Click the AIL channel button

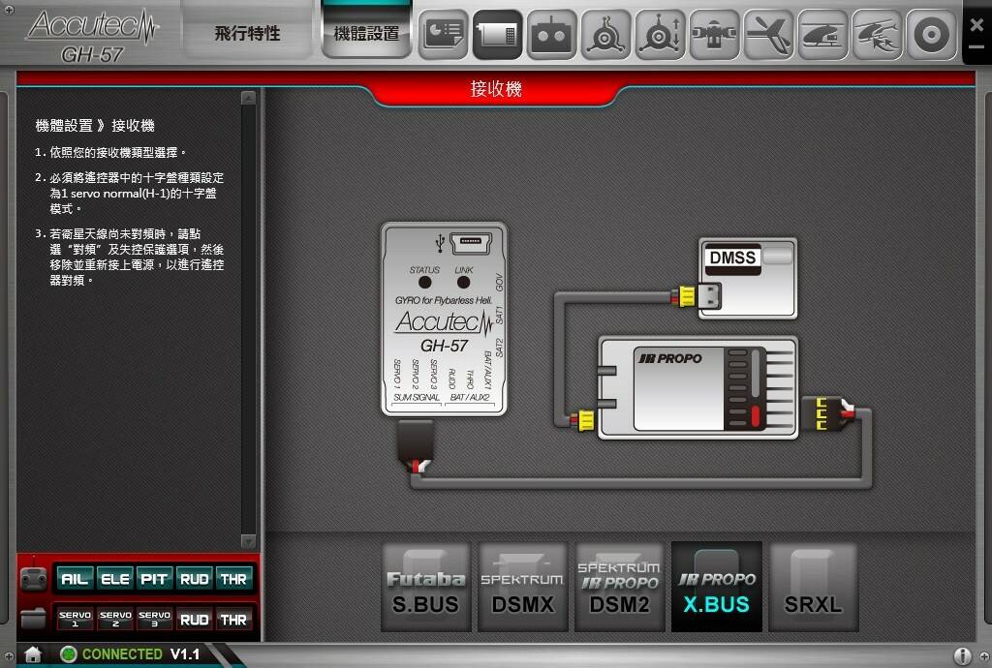pyautogui.click(x=74, y=579)
